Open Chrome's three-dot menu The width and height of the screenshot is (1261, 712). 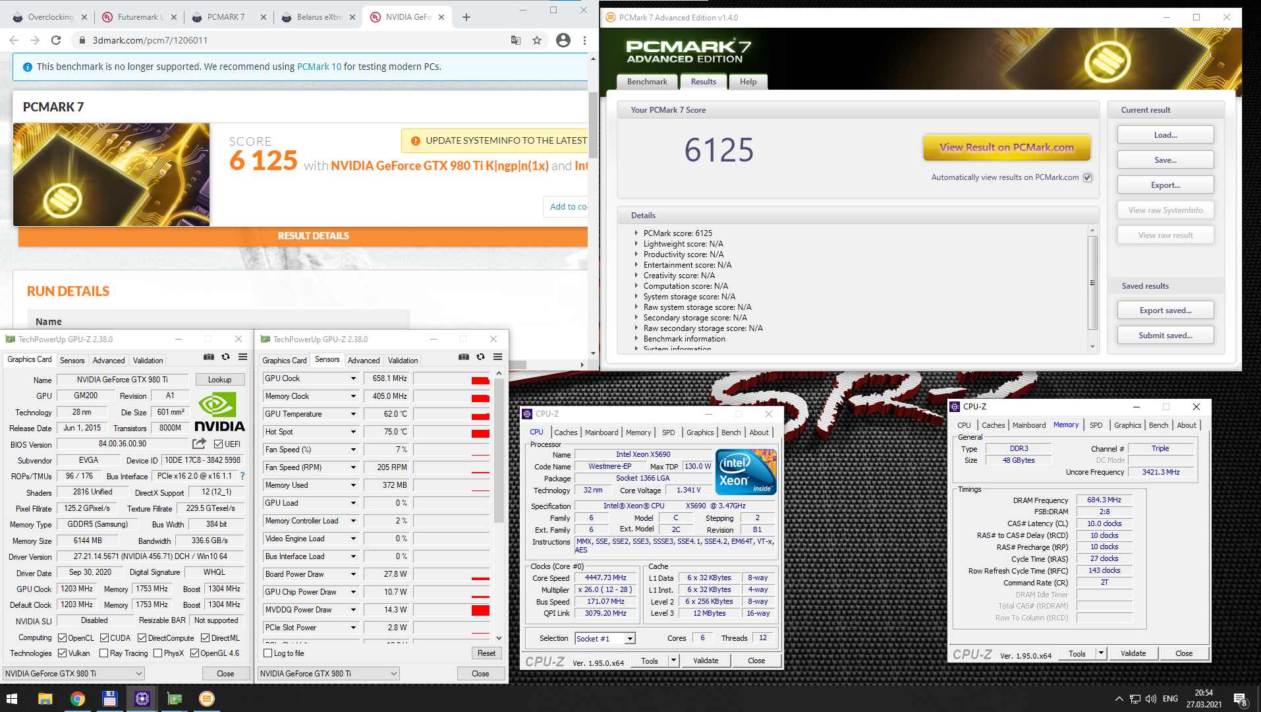pyautogui.click(x=584, y=40)
